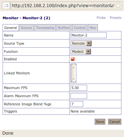Open the Source Type dropdown

tap(81, 43)
